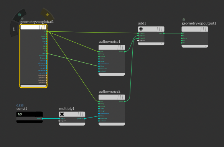Screen dimensions: 224x147
Task: Click maxoctave input port on aaflownoise1
Action: pos(99,64)
